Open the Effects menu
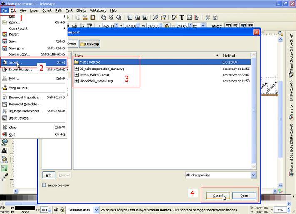This screenshot has width=296, height=214. [x=81, y=10]
